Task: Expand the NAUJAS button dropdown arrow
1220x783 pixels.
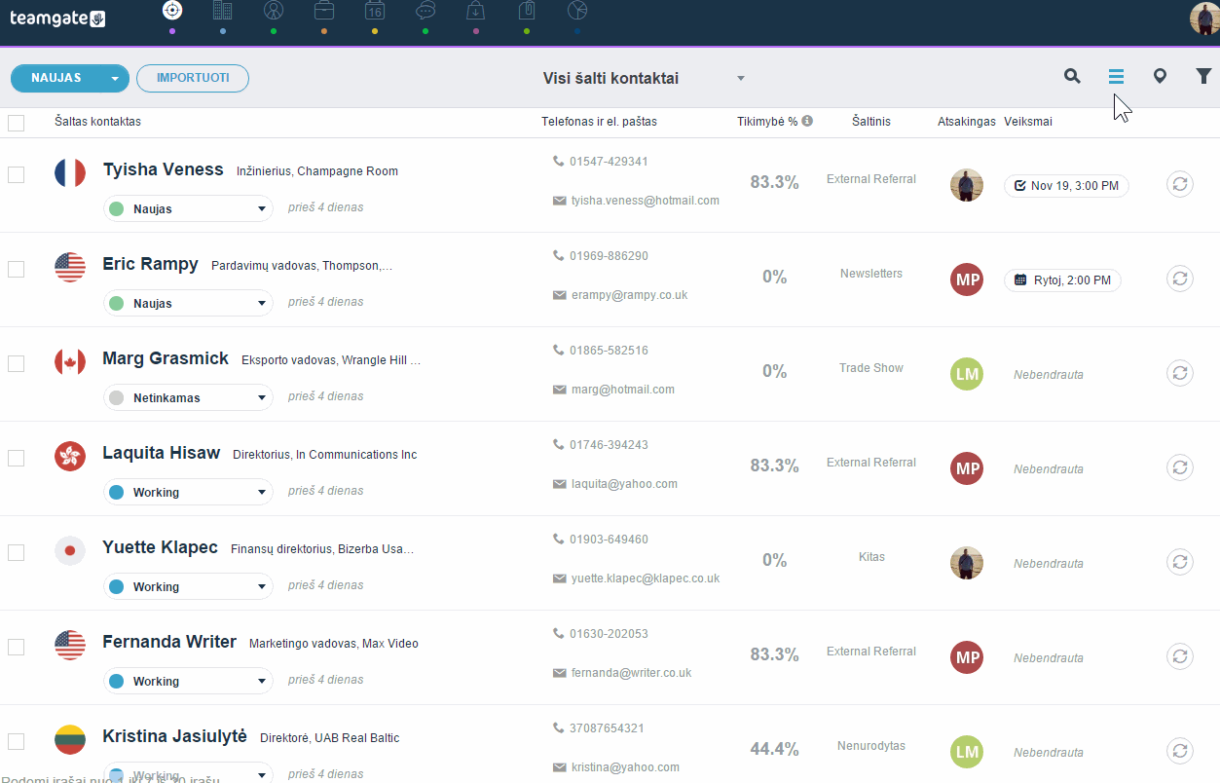Action: coord(115,79)
